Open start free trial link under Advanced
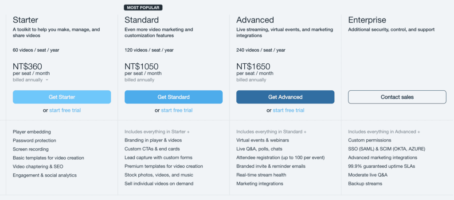 click(x=288, y=110)
